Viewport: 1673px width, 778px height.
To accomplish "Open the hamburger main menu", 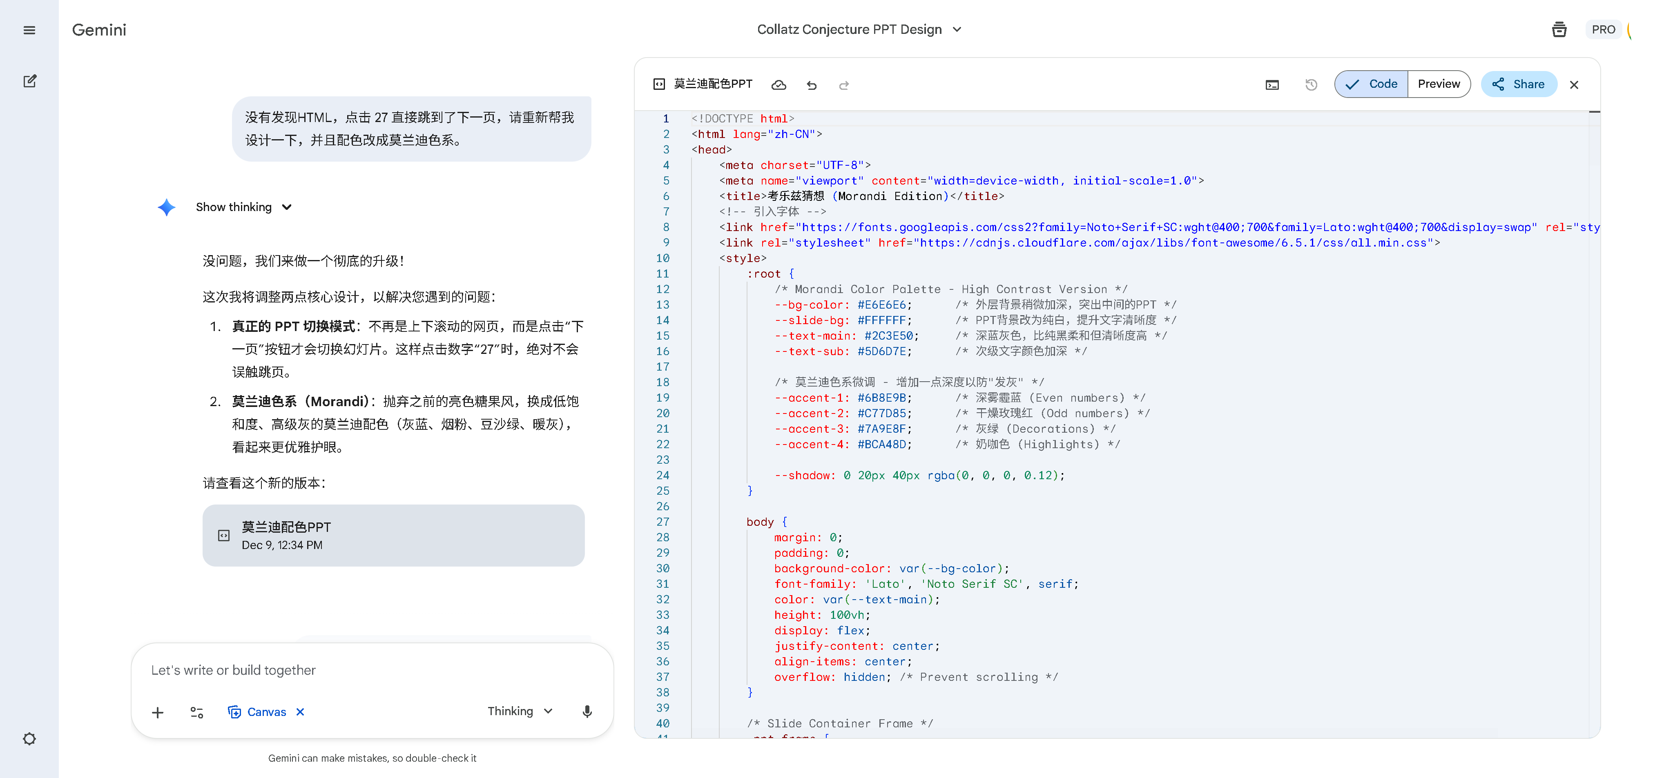I will pos(29,30).
